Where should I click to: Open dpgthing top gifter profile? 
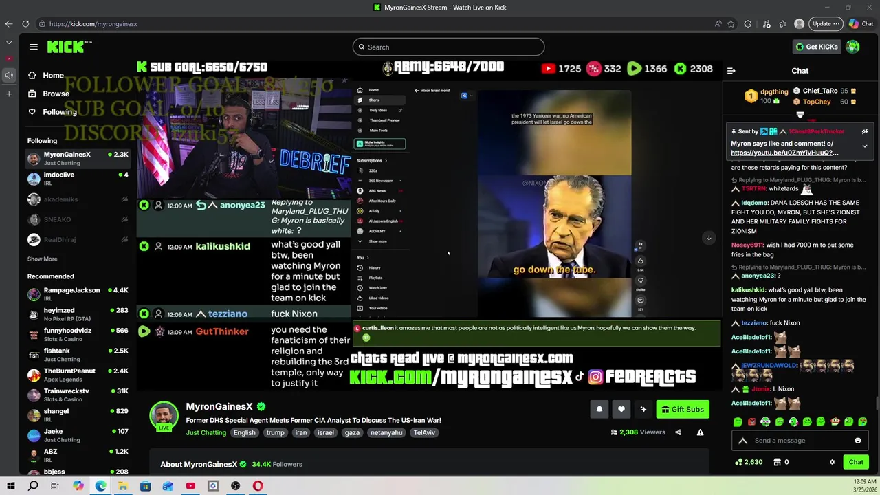[774, 91]
